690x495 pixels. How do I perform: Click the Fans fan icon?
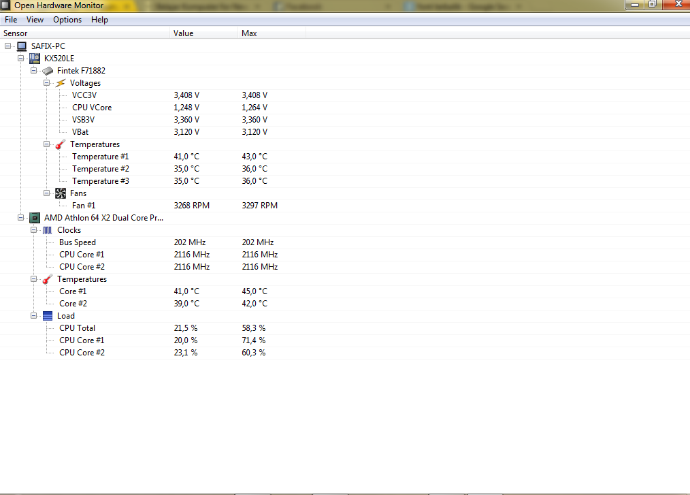pos(61,193)
